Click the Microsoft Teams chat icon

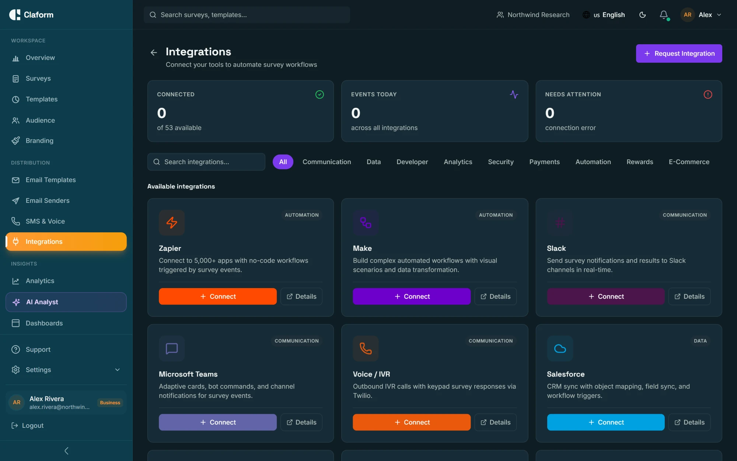click(172, 349)
